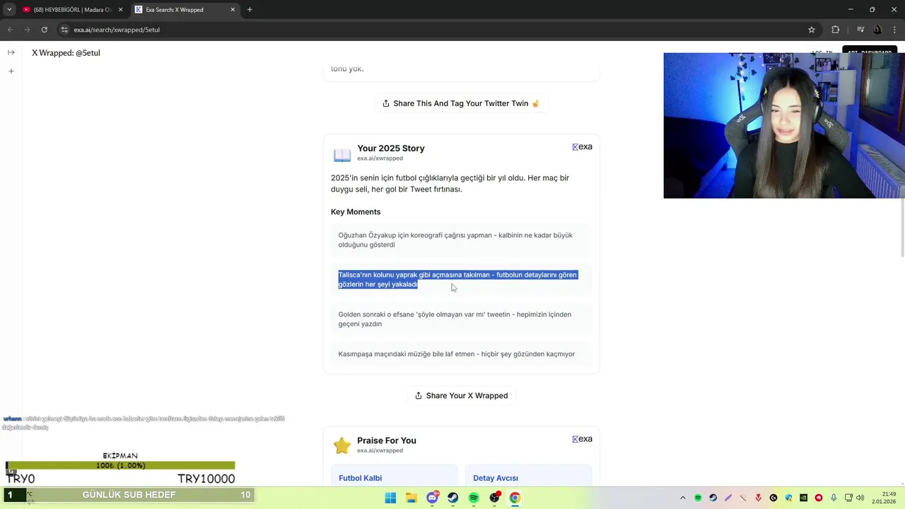Click the Exa logo on Praise For You card

582,439
